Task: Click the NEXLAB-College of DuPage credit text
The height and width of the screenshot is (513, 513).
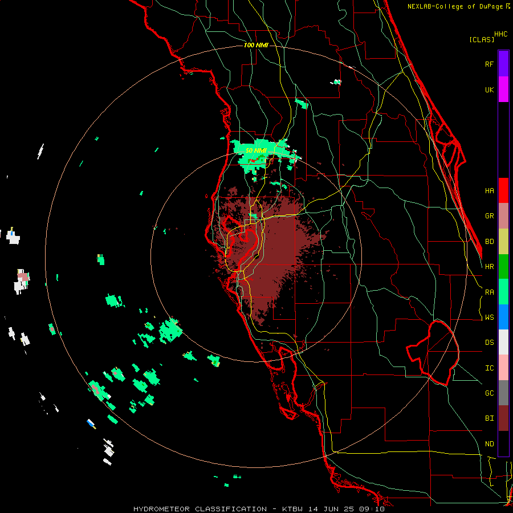Action: [x=458, y=6]
